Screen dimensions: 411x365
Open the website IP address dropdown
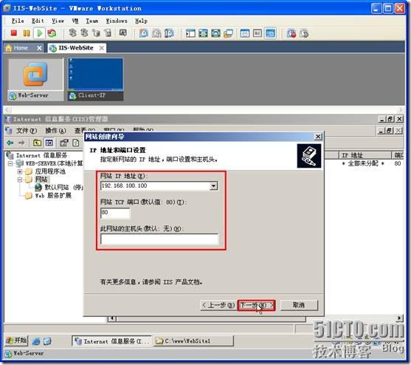[214, 186]
